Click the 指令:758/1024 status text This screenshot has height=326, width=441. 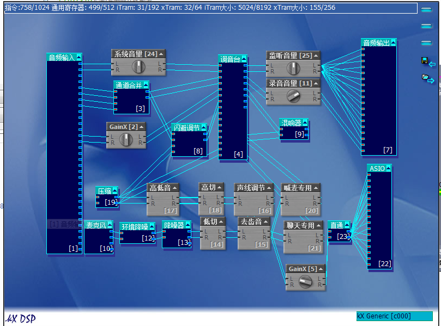[27, 8]
